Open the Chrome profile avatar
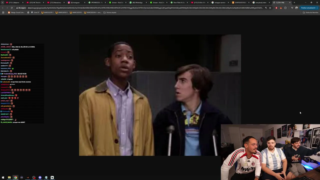320x180 pixels. (x=296, y=8)
